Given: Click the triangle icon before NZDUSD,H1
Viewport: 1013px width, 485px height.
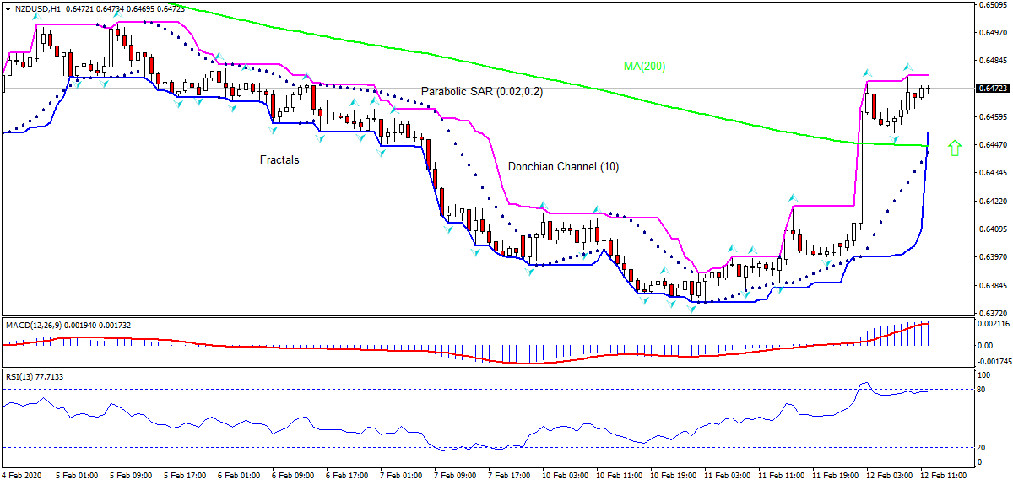Looking at the screenshot, I should click(8, 8).
